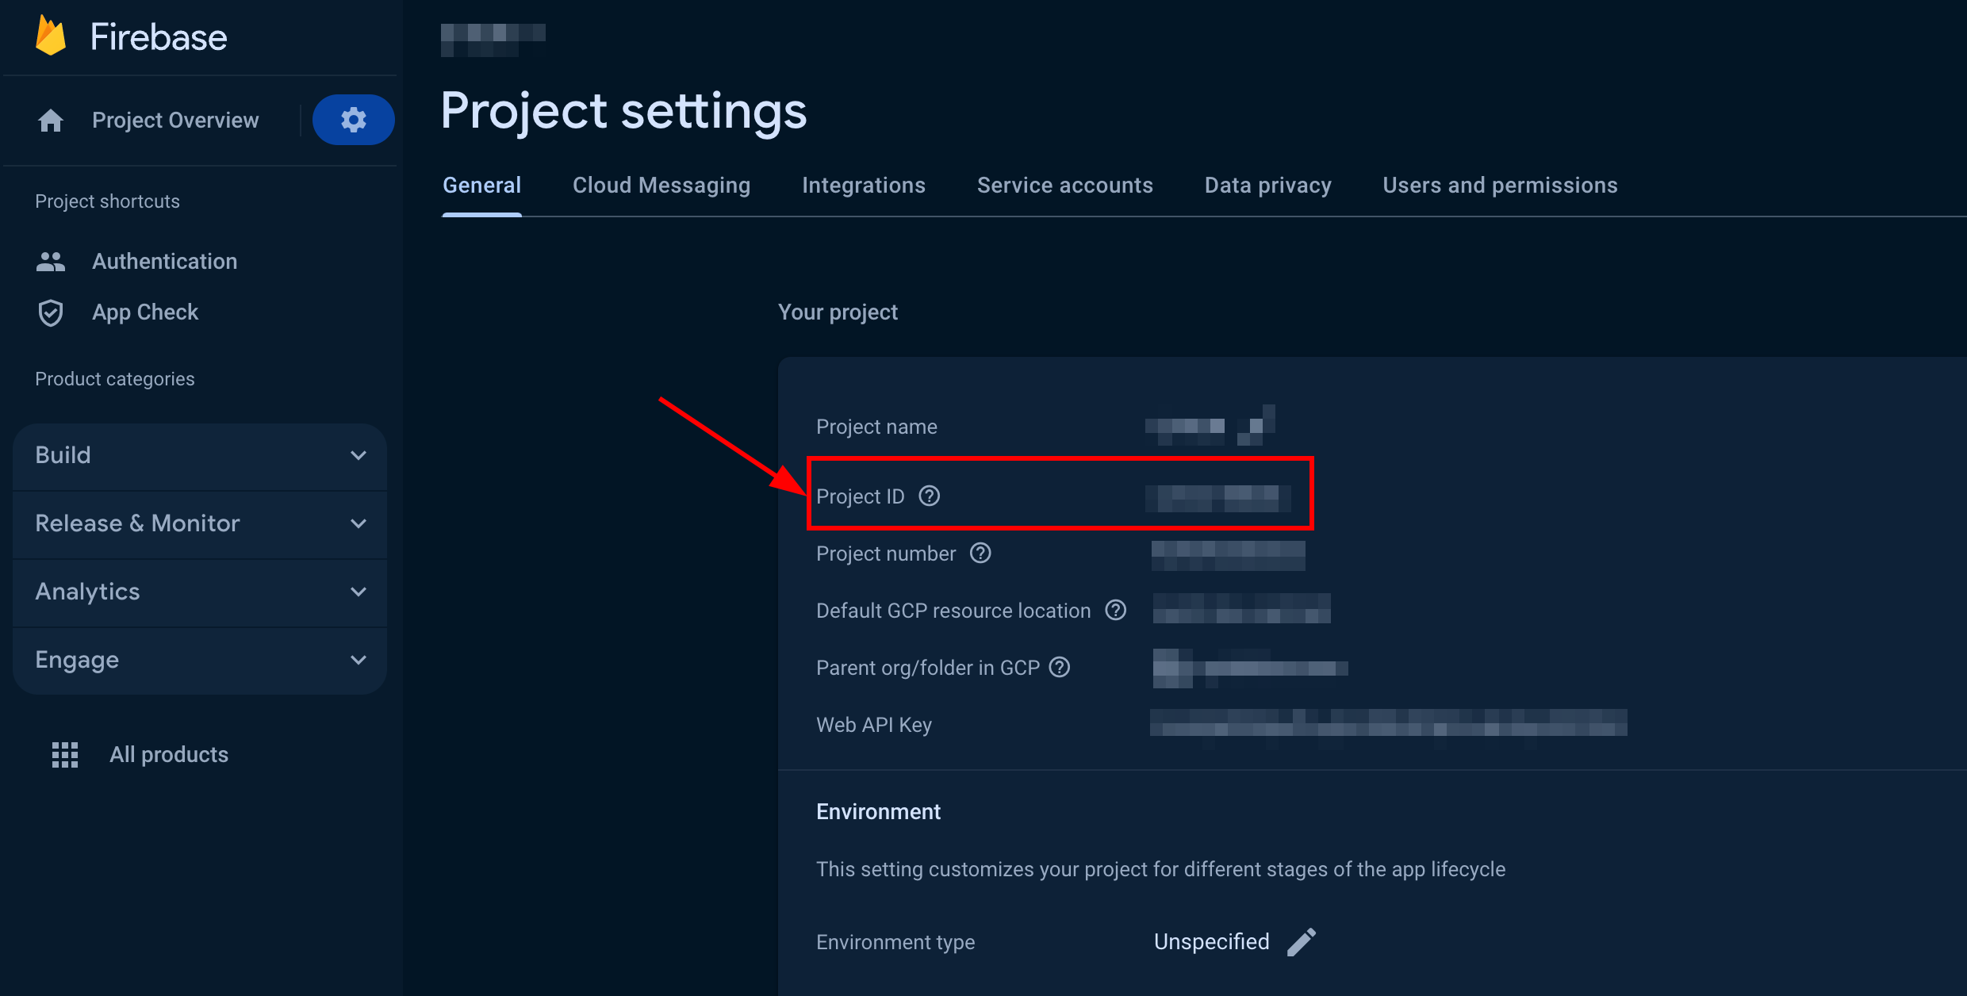The width and height of the screenshot is (1967, 996).
Task: Click the Project Overview home icon
Action: click(51, 121)
